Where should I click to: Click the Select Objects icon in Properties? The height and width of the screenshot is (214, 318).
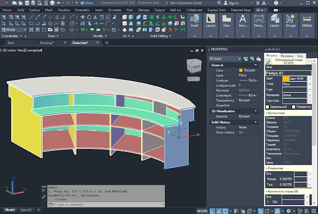252,59
